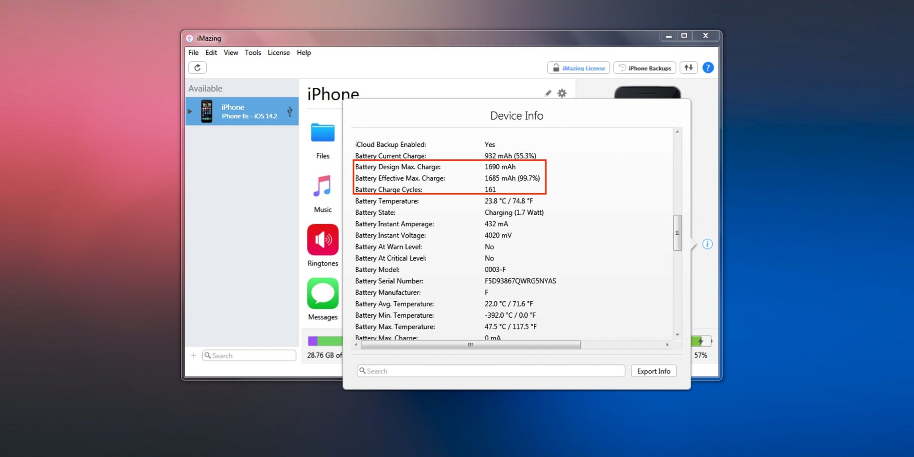Screen dimensions: 914x457
Task: Click scroll down arrow in Device Info
Action: [x=677, y=335]
